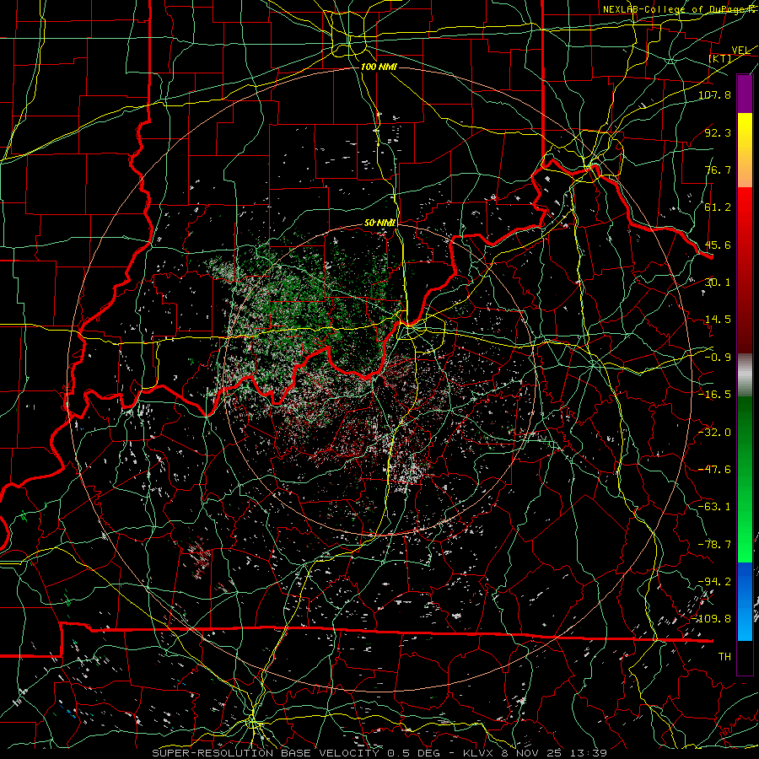Click the VEL legend title
This screenshot has height=759, width=759.
pyautogui.click(x=740, y=51)
